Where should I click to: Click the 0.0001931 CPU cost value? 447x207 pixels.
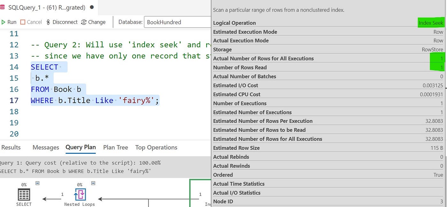tap(431, 94)
